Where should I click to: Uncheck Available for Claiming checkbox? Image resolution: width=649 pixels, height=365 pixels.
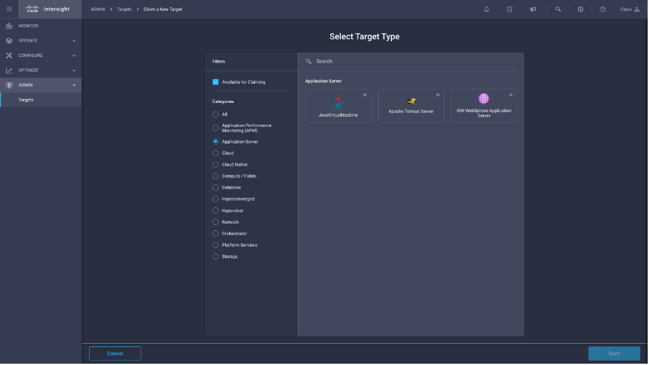pyautogui.click(x=215, y=82)
